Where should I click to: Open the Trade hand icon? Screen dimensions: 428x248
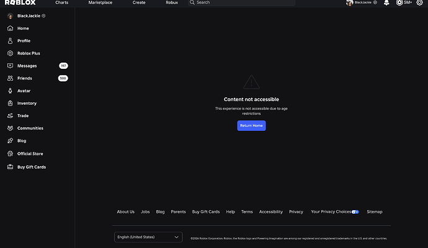coord(10,116)
